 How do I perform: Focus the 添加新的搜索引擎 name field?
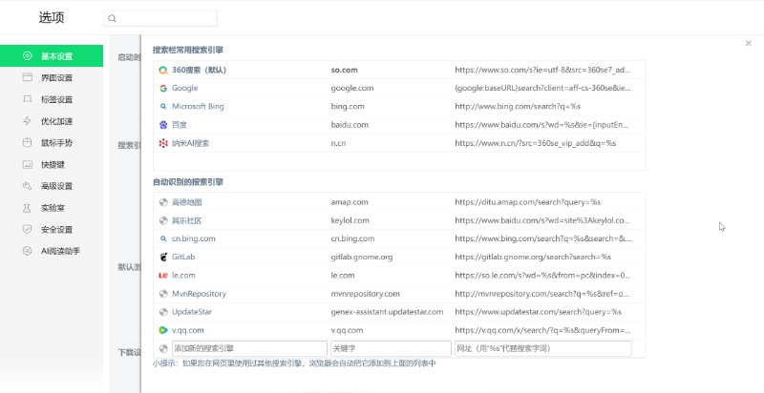[249, 349]
